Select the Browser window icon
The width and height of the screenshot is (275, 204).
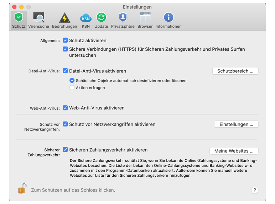pyautogui.click(x=145, y=18)
